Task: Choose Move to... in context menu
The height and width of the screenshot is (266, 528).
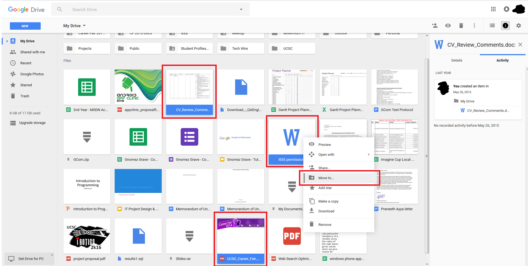Action: pyautogui.click(x=339, y=178)
